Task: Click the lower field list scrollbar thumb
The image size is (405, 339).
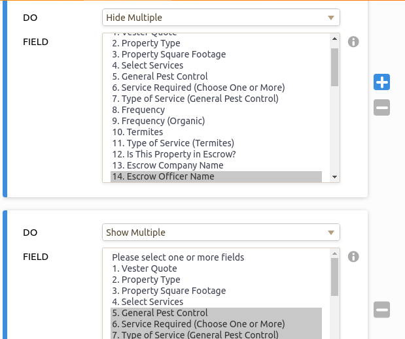Action: 334,277
